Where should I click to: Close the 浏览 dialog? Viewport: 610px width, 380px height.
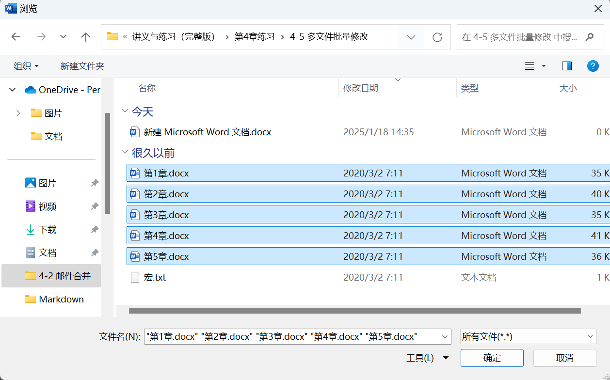coord(598,8)
